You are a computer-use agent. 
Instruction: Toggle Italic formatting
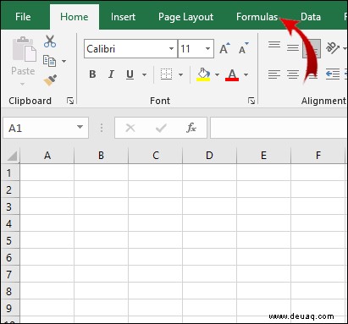tap(111, 74)
